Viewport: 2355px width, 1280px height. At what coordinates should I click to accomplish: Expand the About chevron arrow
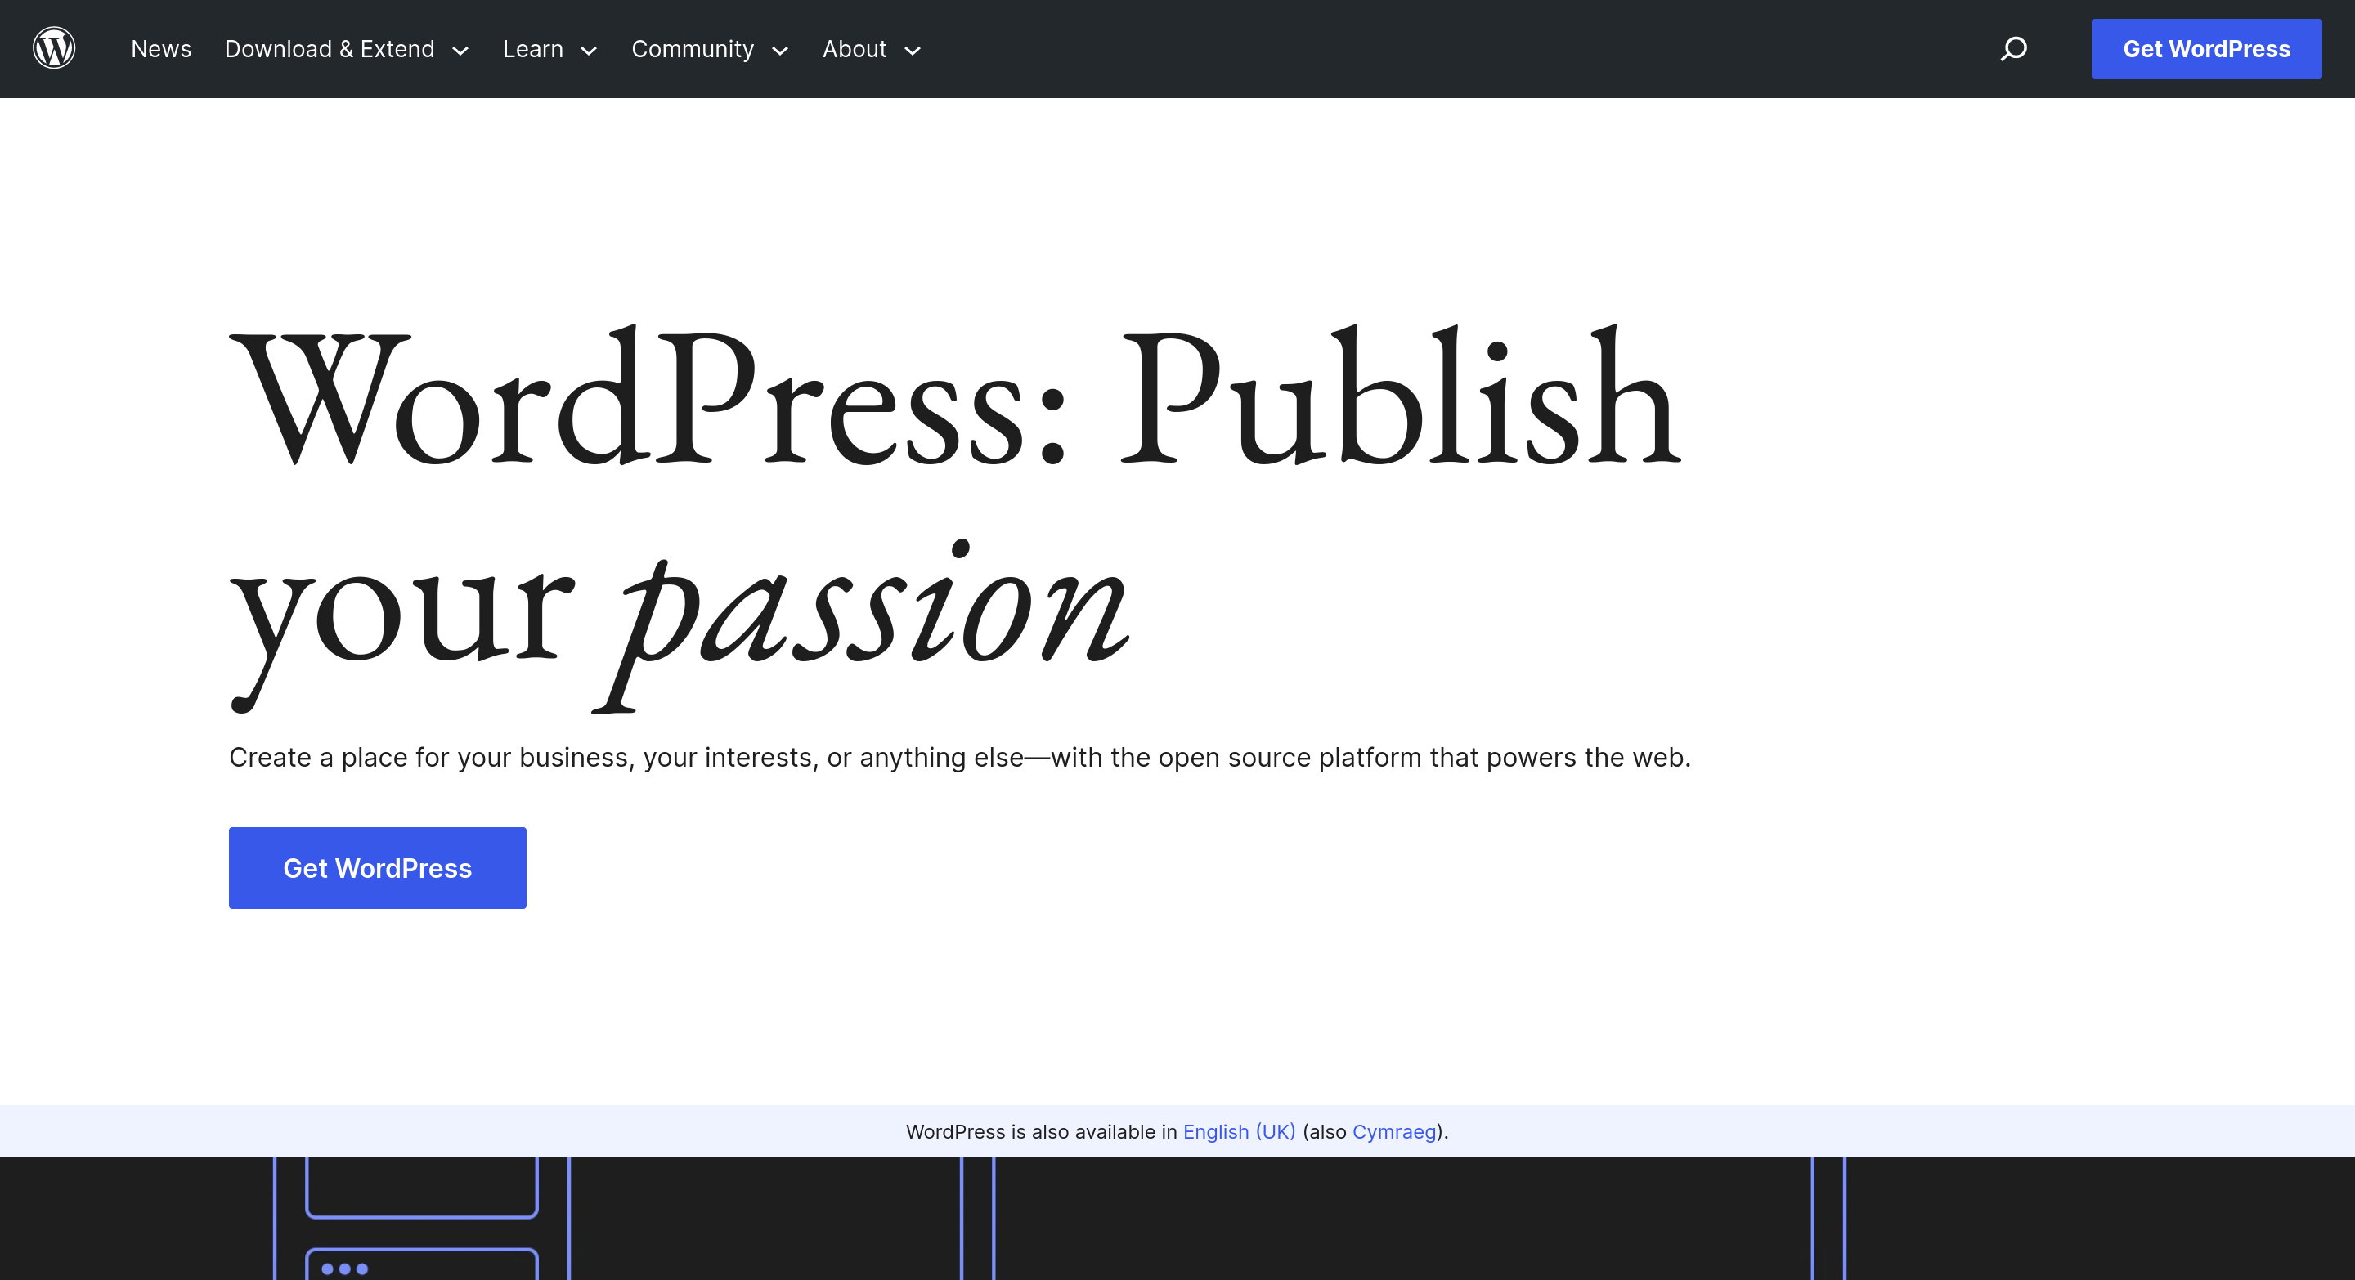913,51
